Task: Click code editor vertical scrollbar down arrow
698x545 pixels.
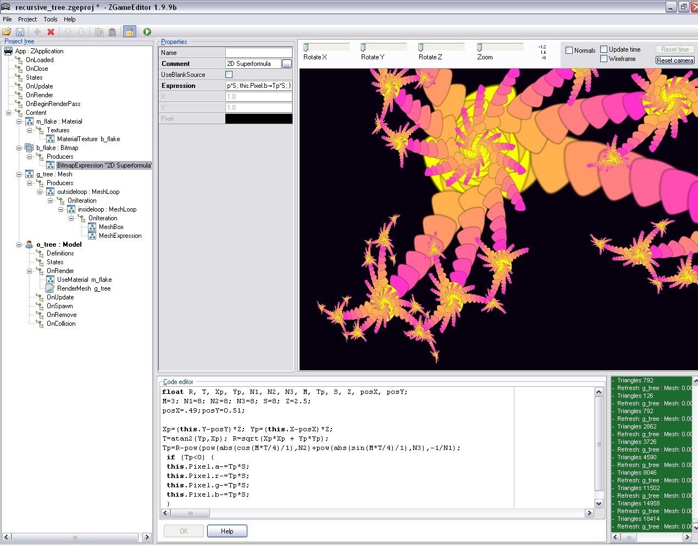Action: [x=599, y=503]
